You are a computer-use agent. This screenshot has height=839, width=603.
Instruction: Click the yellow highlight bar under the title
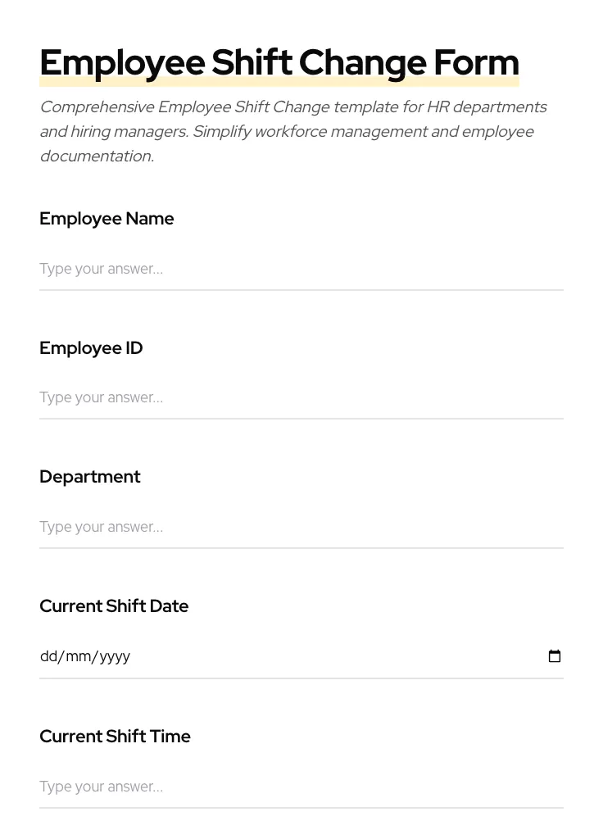click(x=279, y=82)
